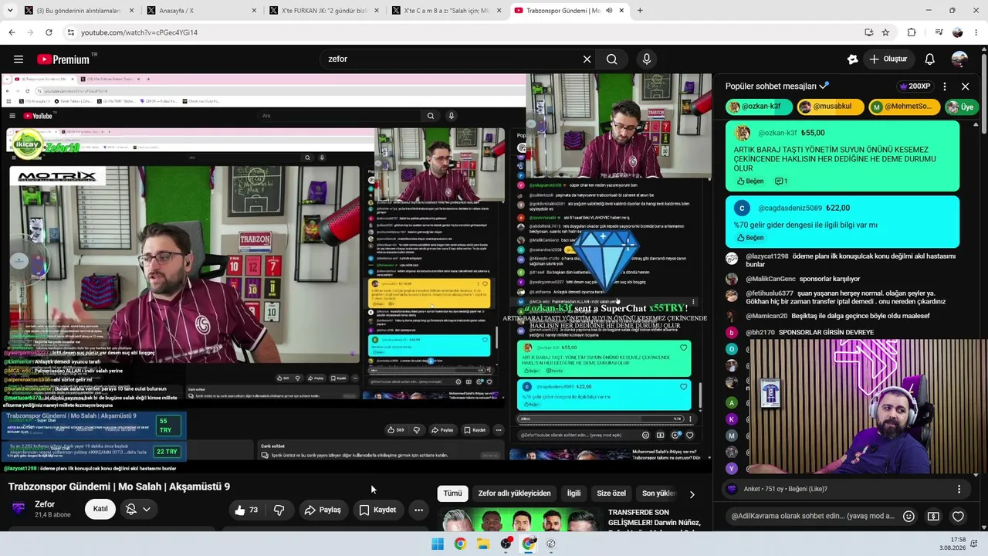Reload the current page
Screen dimensions: 988x556
(x=49, y=32)
